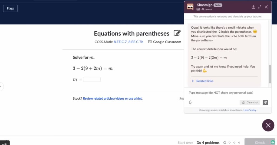Open the exercise edit pencil icon
Viewport: 277px width, 145px height.
(x=177, y=33)
